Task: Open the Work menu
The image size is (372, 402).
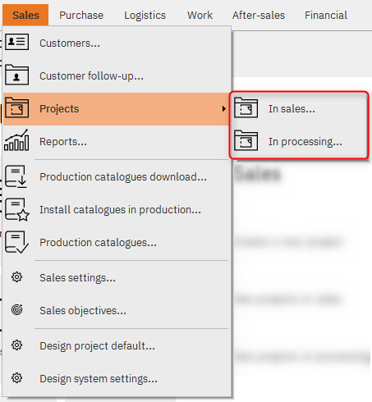Action: pos(200,15)
